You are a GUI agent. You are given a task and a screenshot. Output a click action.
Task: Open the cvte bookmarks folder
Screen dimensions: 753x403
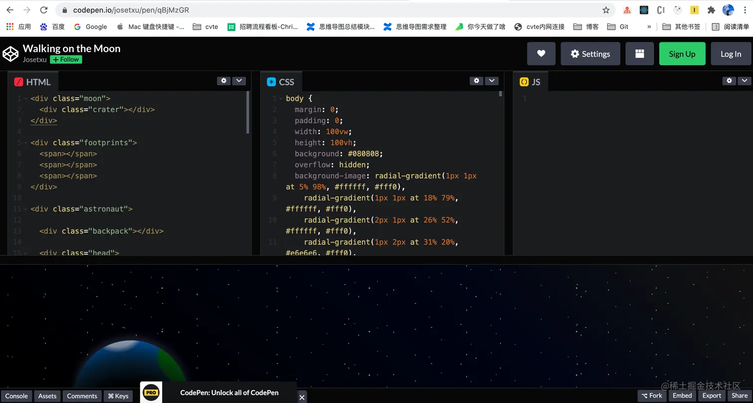click(205, 27)
